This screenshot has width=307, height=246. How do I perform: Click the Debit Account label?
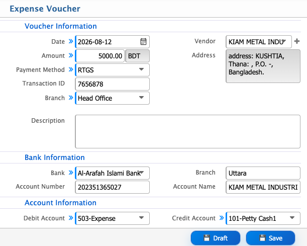(44, 218)
